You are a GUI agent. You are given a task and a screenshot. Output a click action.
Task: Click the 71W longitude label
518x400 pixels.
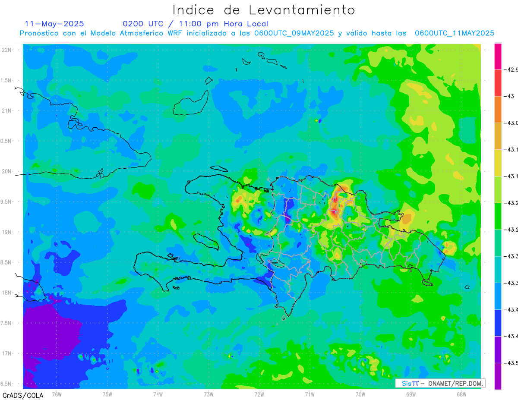click(310, 394)
